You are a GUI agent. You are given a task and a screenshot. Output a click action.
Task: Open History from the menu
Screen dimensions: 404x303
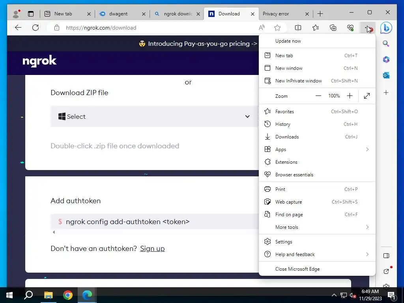pyautogui.click(x=317, y=124)
